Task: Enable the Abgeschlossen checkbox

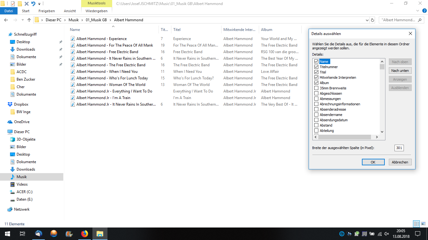Action: [316, 93]
